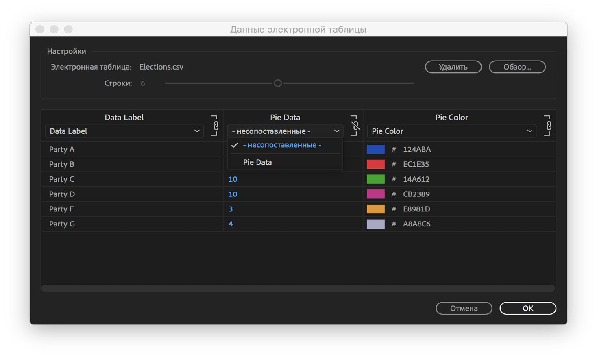Image resolution: width=597 pixels, height=357 pixels.
Task: Click the magenta color swatch for Party D
Action: pos(376,194)
